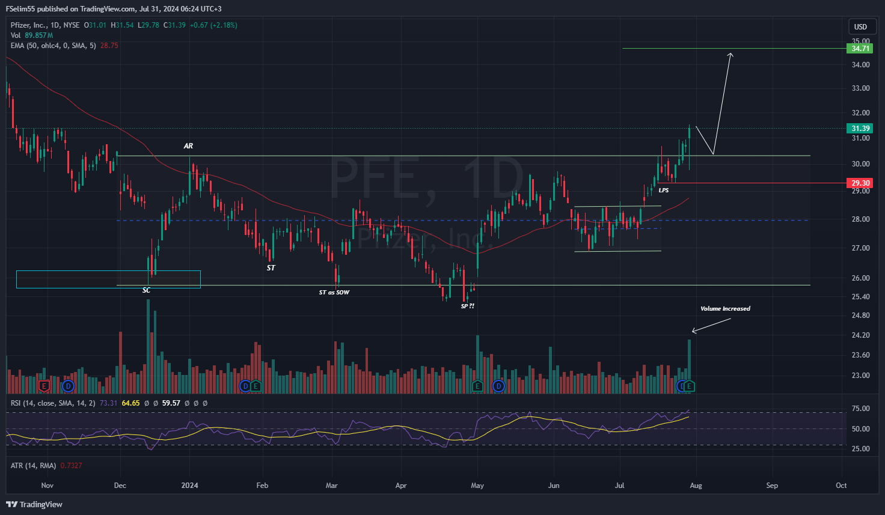Open the earnings marker at May

pyautogui.click(x=477, y=385)
